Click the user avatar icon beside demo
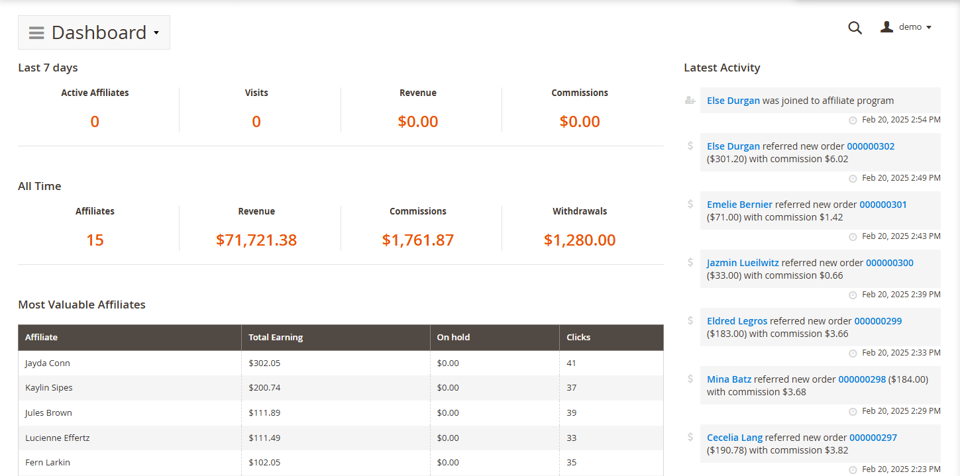The height and width of the screenshot is (476, 960). 887,26
